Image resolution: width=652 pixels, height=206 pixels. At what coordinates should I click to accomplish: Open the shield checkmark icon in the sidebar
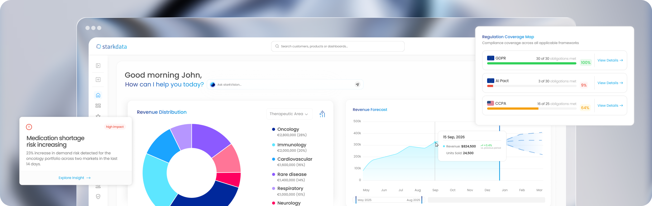(98, 197)
